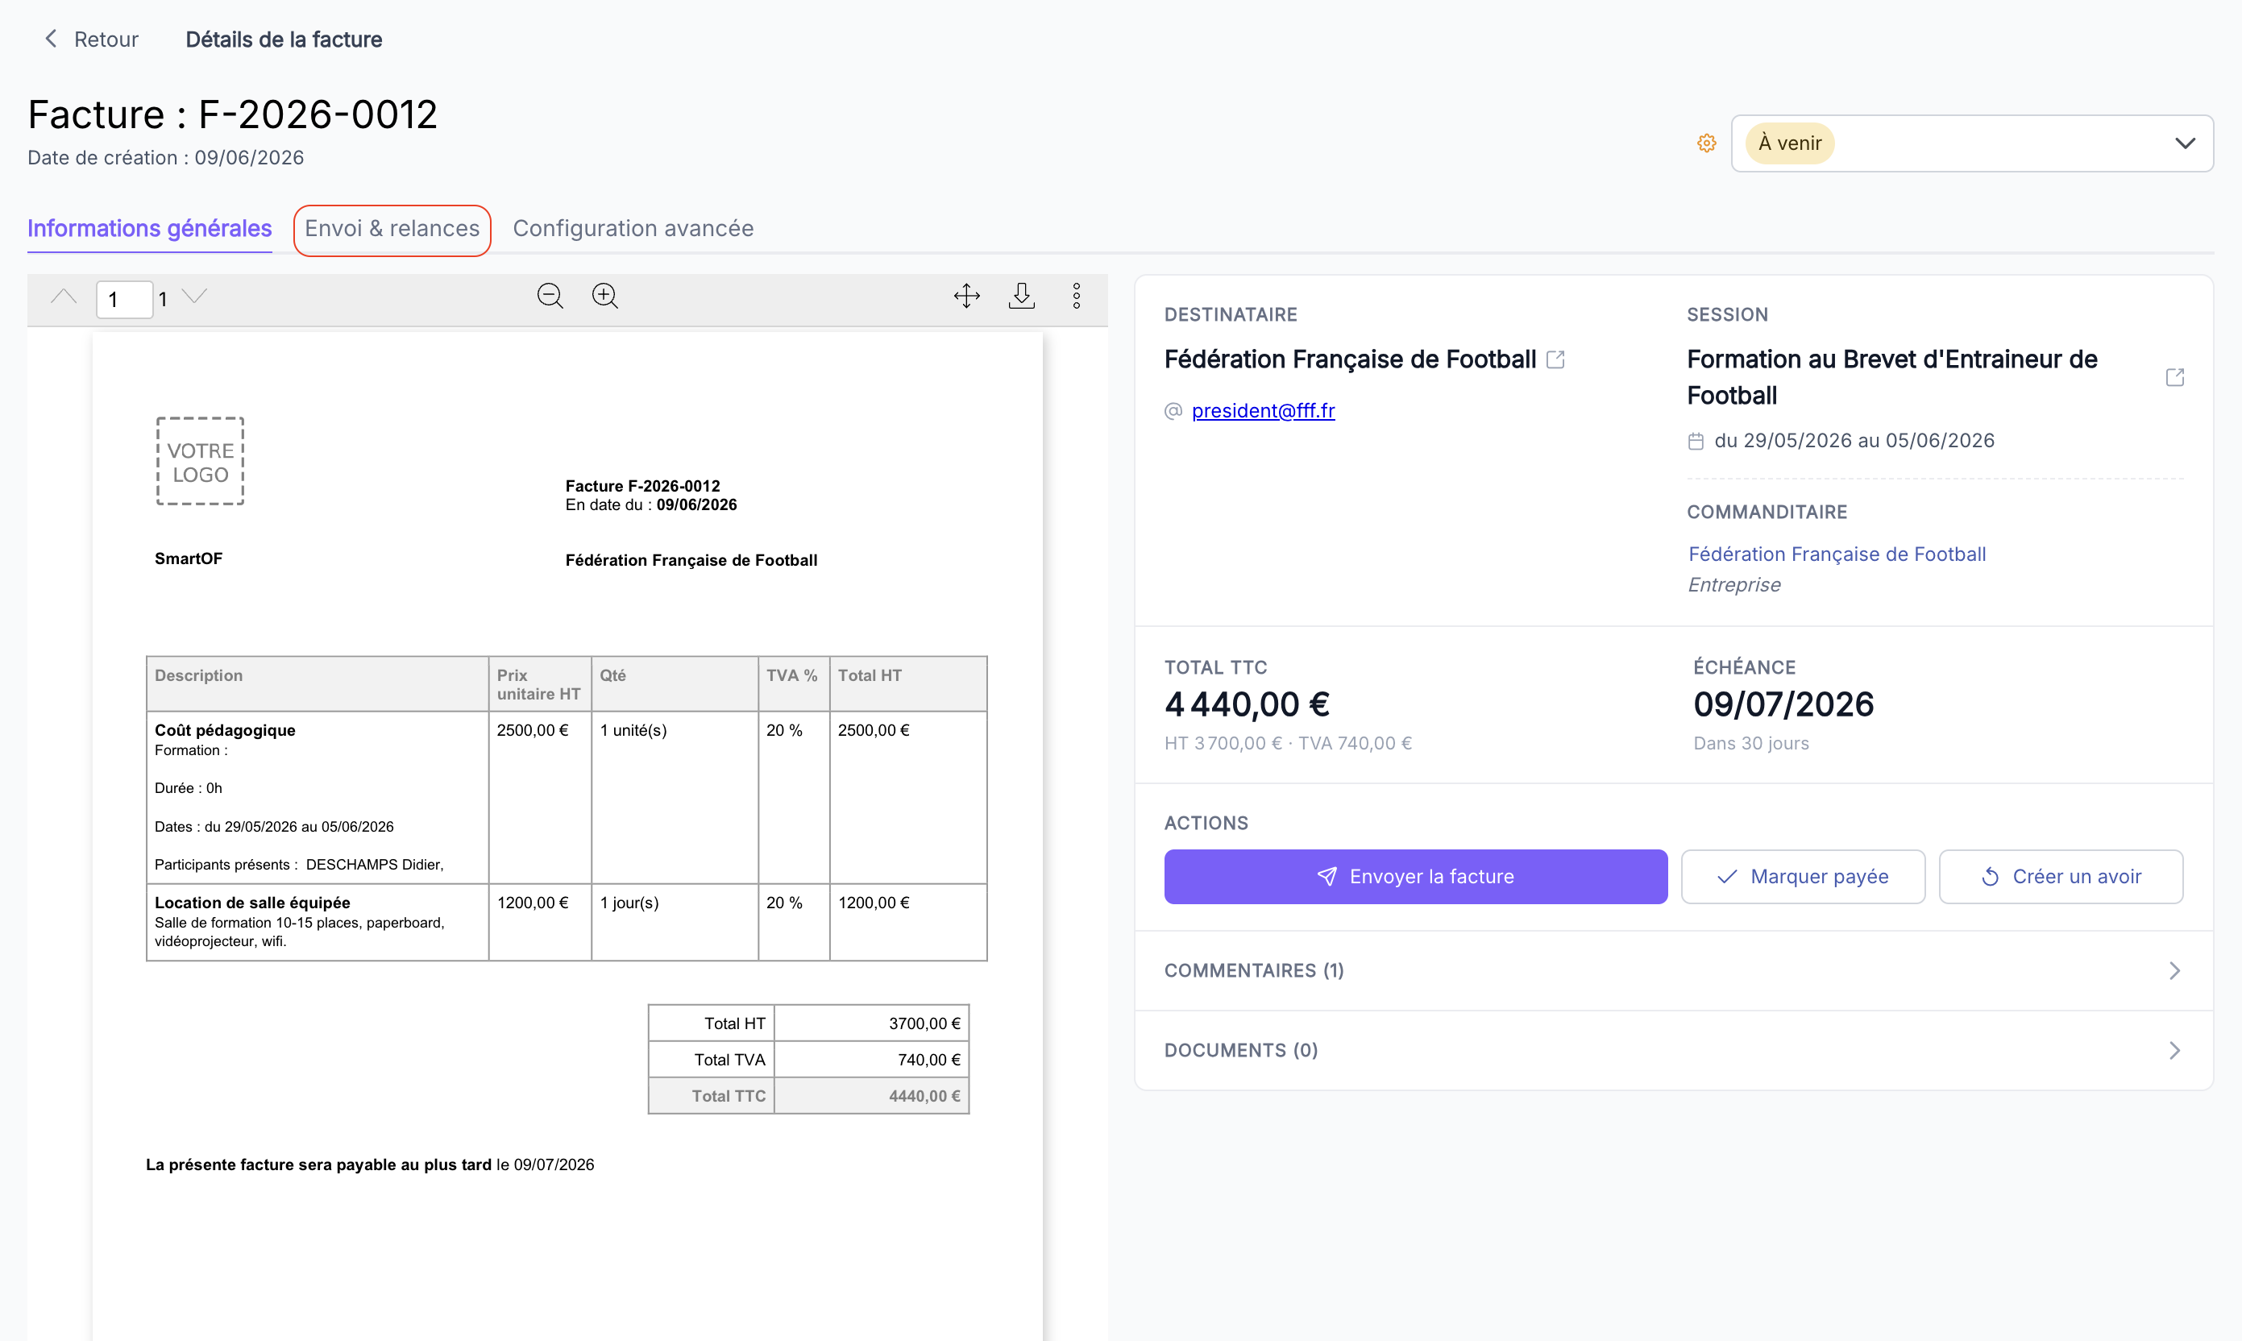Open the Configuration avancée tab

pos(633,229)
